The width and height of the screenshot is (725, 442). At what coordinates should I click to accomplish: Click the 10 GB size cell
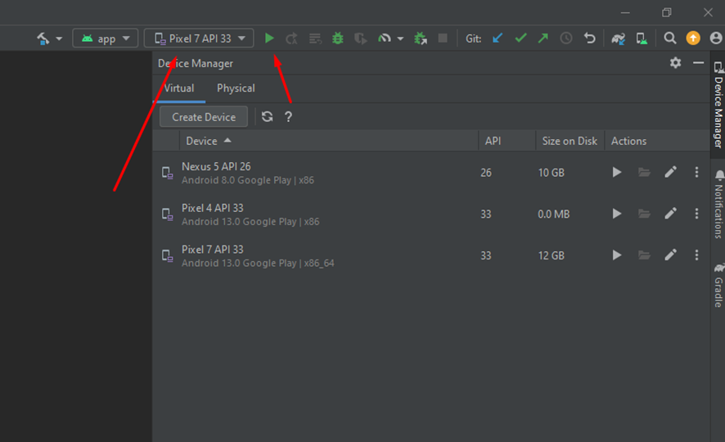point(552,173)
